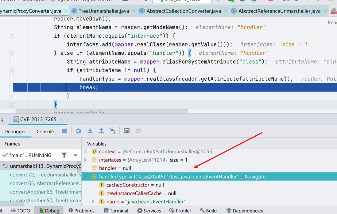The image size is (337, 214).
Task: Click the interfaces.add code line
Action: tap(149, 45)
